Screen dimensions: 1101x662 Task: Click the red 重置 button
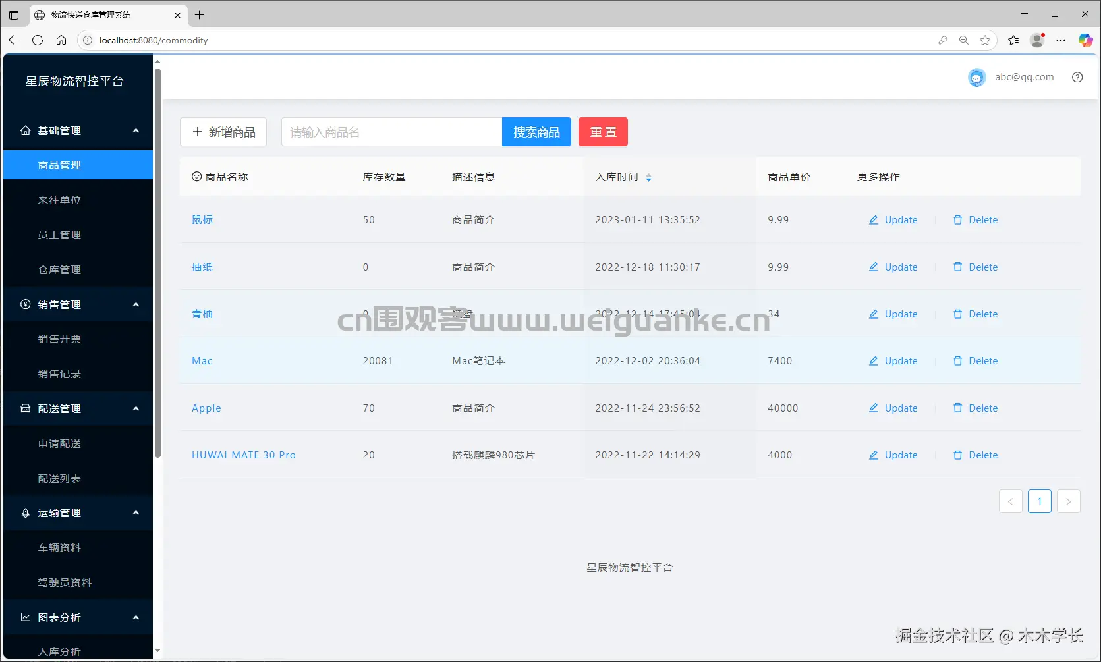tap(603, 132)
